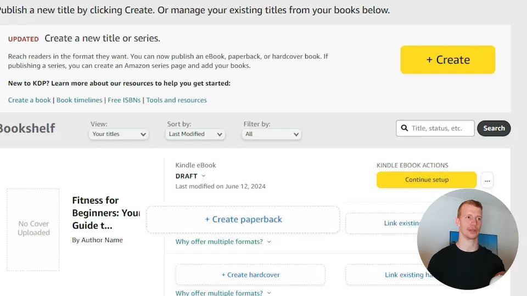527x296 pixels.
Task: Open the Book timelines link
Action: pyautogui.click(x=79, y=100)
